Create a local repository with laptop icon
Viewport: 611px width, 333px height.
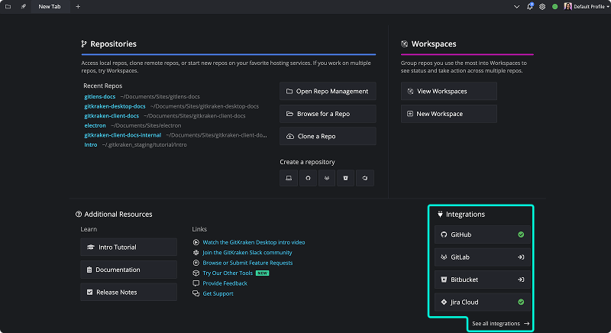tap(289, 178)
